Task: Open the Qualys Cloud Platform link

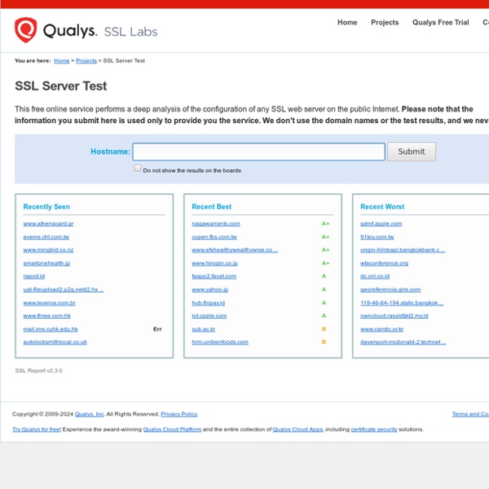Action: click(172, 430)
